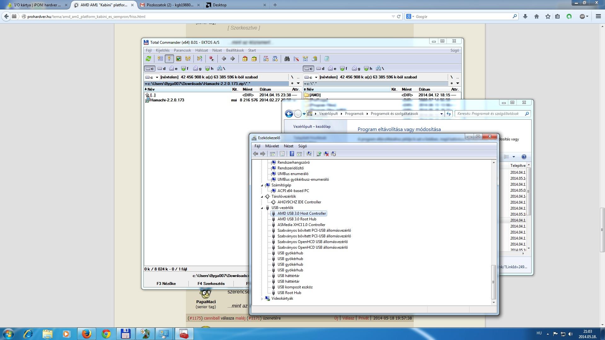Click Device Manager vertical scrollbar thumb
Screen dimensions: 605x340
tap(493, 282)
